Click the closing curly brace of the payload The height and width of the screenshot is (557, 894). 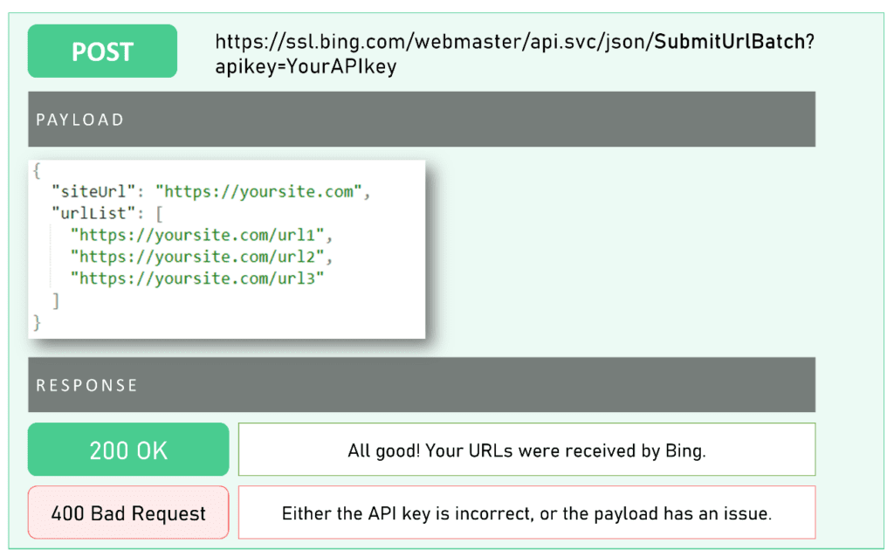tap(37, 322)
